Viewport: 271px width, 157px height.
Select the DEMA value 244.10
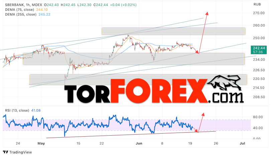[x=42, y=10]
